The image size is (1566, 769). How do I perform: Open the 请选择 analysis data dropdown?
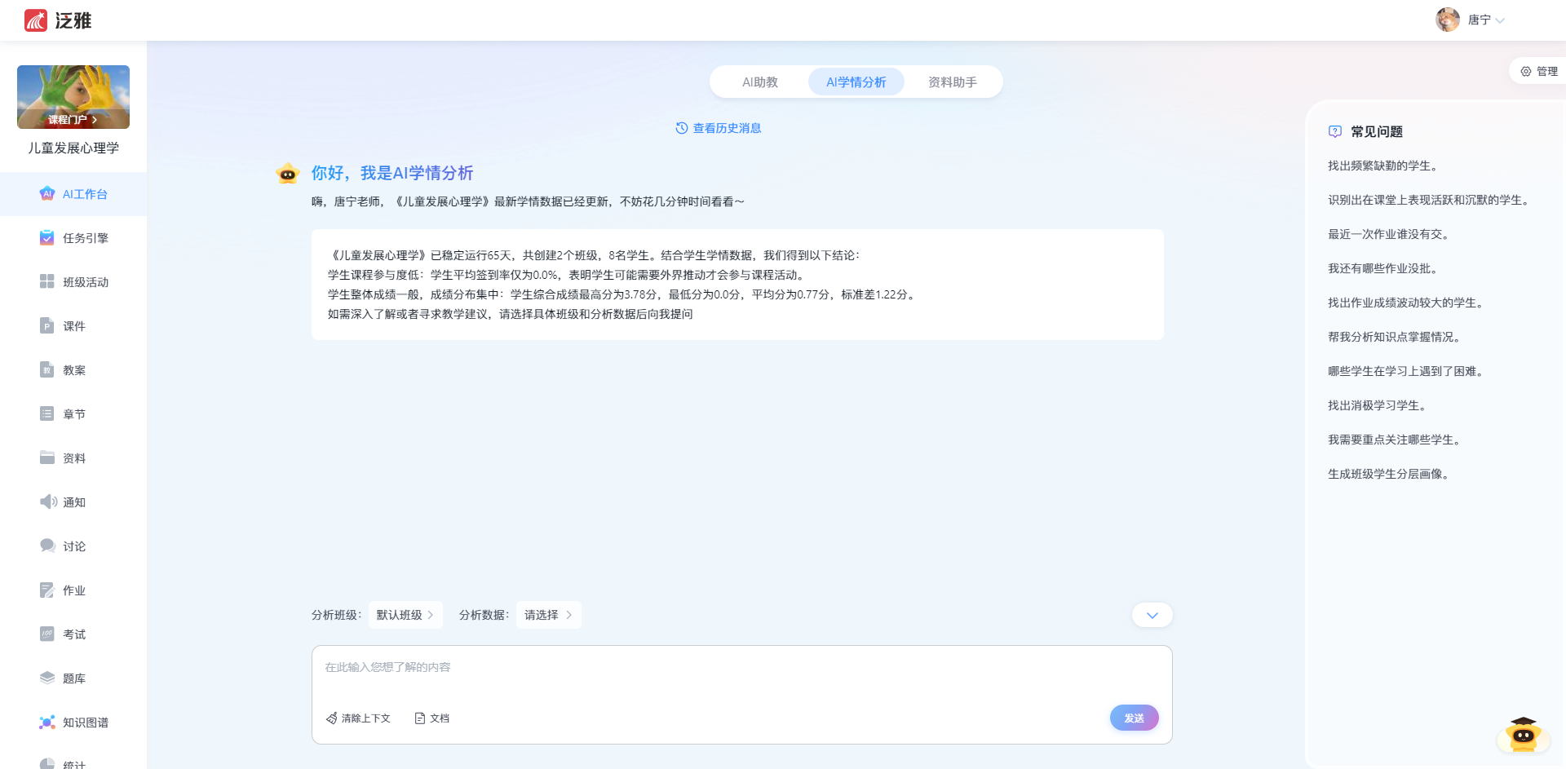click(548, 615)
